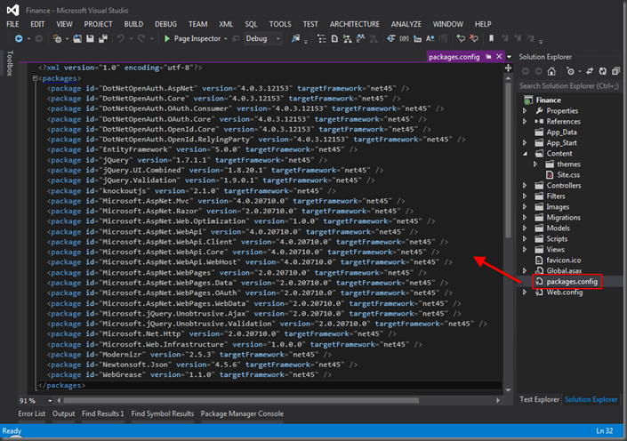Click the Search Solution Explorer field

coord(569,86)
